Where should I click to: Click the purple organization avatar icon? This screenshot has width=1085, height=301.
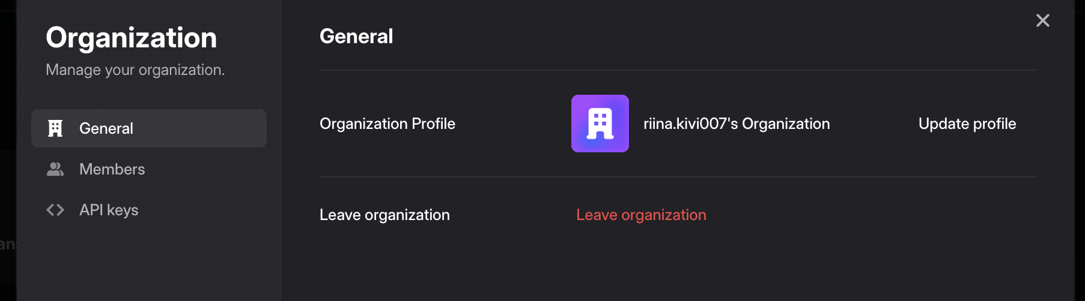[x=600, y=124]
